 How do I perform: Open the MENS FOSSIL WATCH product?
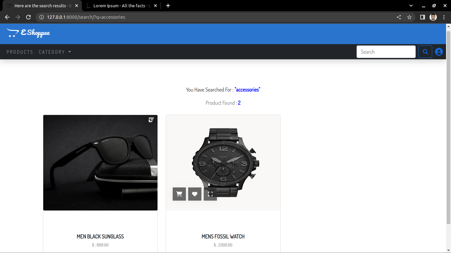(x=223, y=236)
